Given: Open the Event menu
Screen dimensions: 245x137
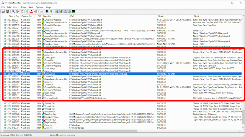Looking at the screenshot, I should pos(16,7).
